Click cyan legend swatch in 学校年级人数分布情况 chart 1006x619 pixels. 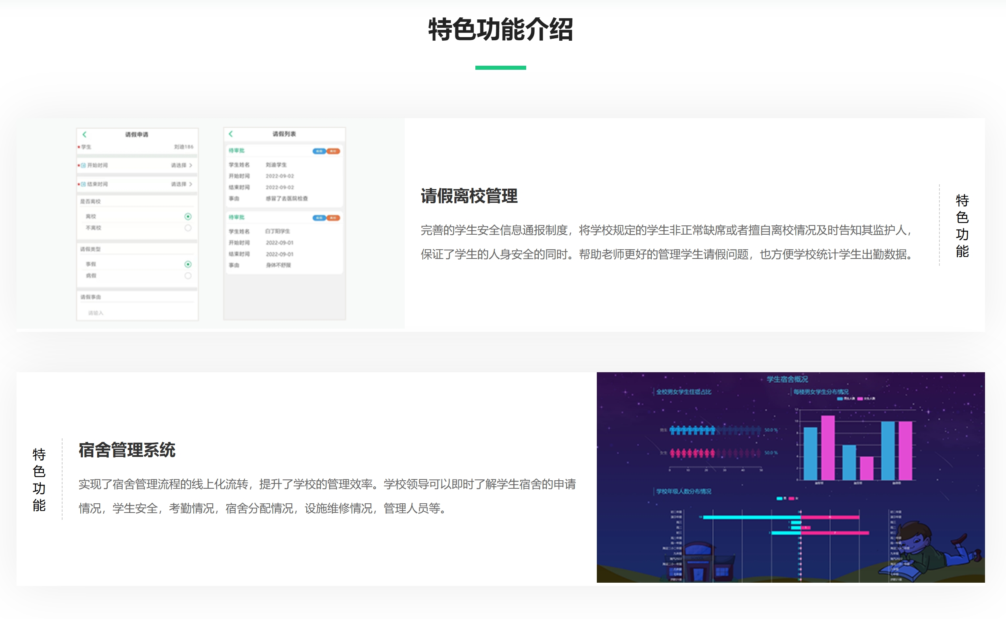coord(779,498)
